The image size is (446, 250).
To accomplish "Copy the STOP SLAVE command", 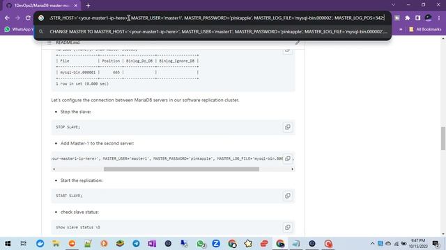I will pyautogui.click(x=288, y=127).
